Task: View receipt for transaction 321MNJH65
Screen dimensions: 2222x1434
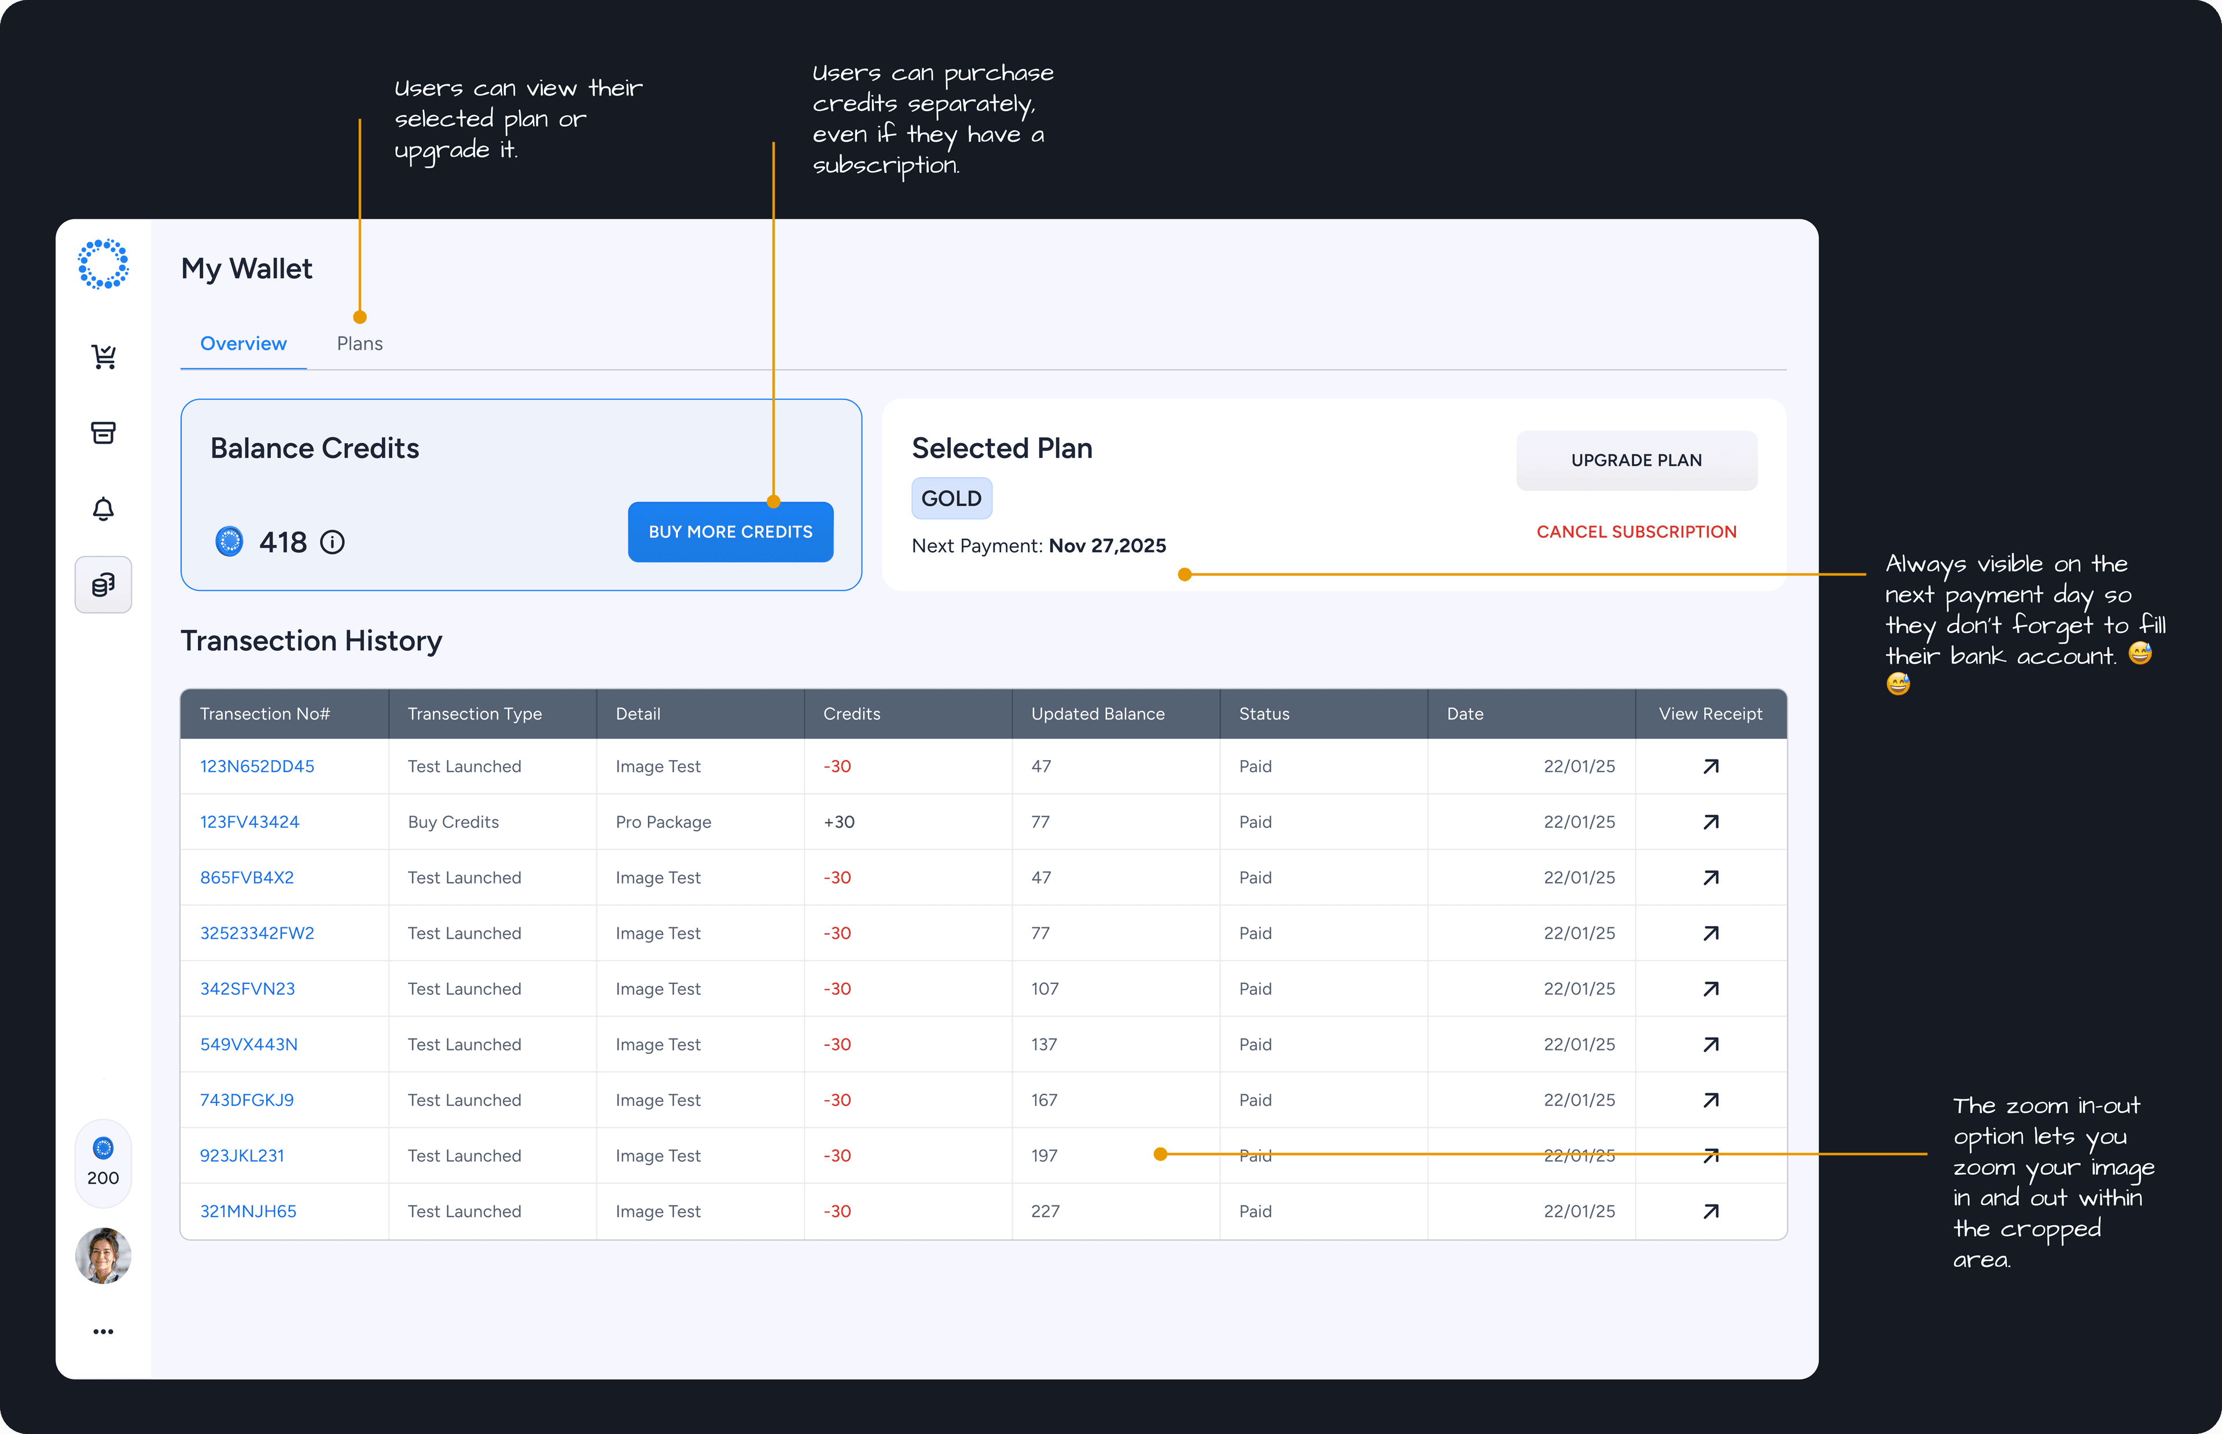Action: coord(1710,1211)
